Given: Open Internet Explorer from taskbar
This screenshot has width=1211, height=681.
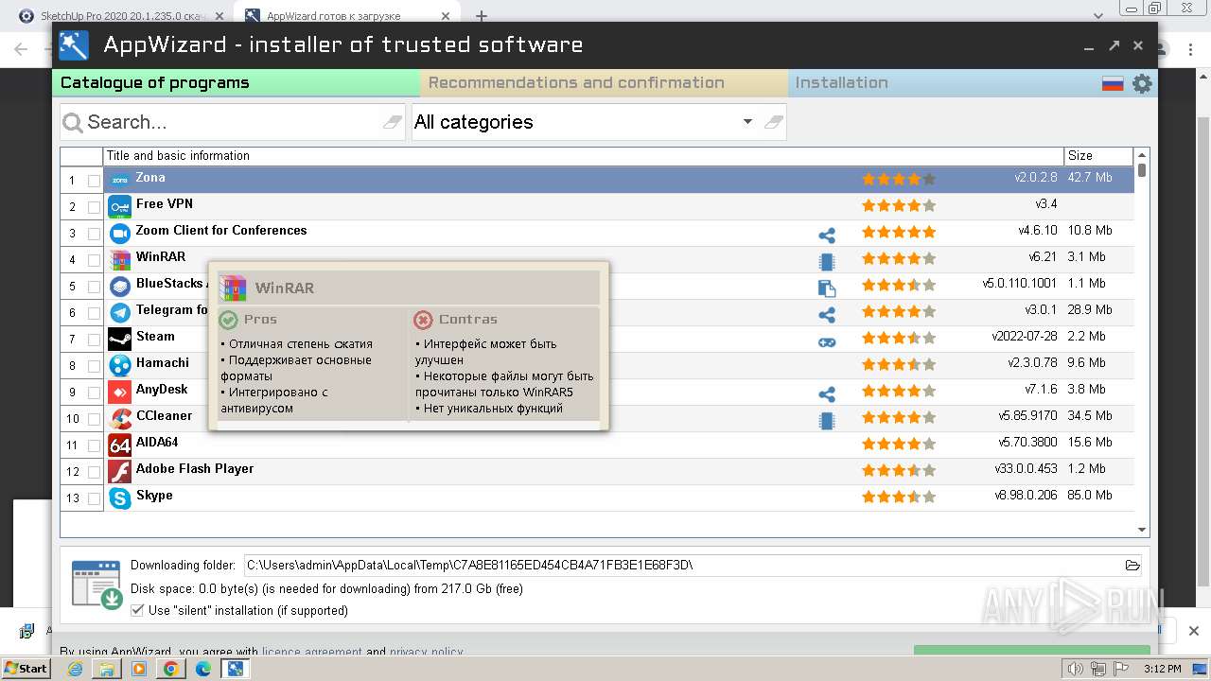Looking at the screenshot, I should pyautogui.click(x=75, y=669).
